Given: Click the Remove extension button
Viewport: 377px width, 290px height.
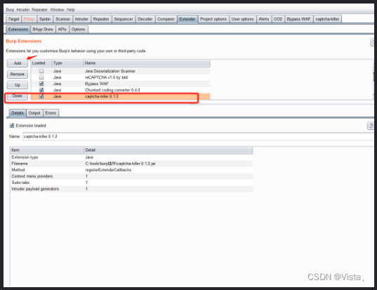Looking at the screenshot, I should point(18,74).
